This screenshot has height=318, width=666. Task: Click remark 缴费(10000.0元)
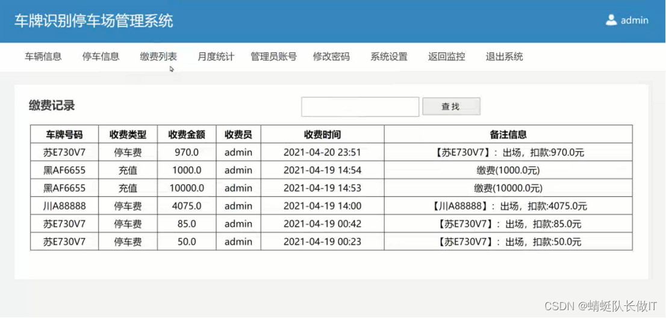pos(508,188)
